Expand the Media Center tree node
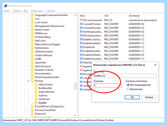The height and width of the screenshot is (125, 167). tap(28, 30)
